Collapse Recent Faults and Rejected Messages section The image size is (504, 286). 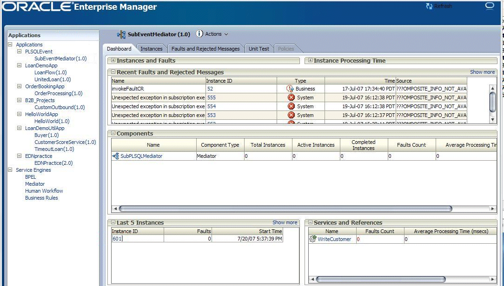[113, 72]
